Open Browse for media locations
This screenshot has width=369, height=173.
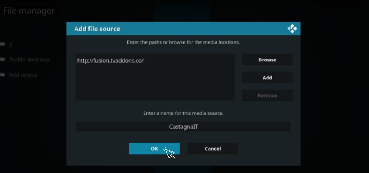tap(267, 60)
